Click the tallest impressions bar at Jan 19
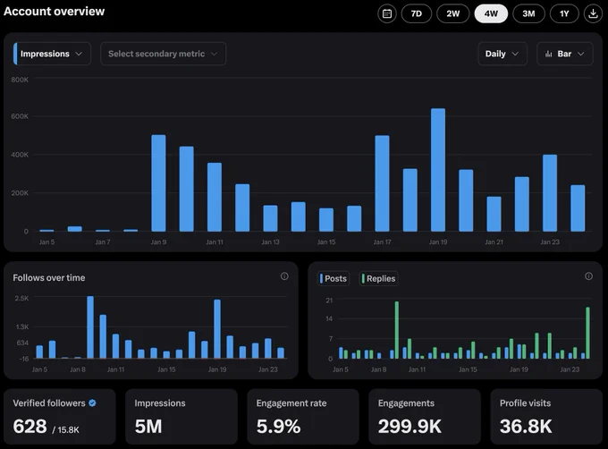This screenshot has width=608, height=449. click(x=438, y=170)
